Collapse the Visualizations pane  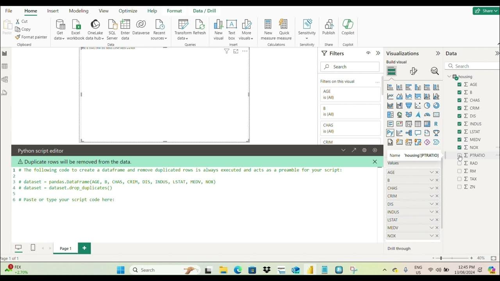(437, 53)
